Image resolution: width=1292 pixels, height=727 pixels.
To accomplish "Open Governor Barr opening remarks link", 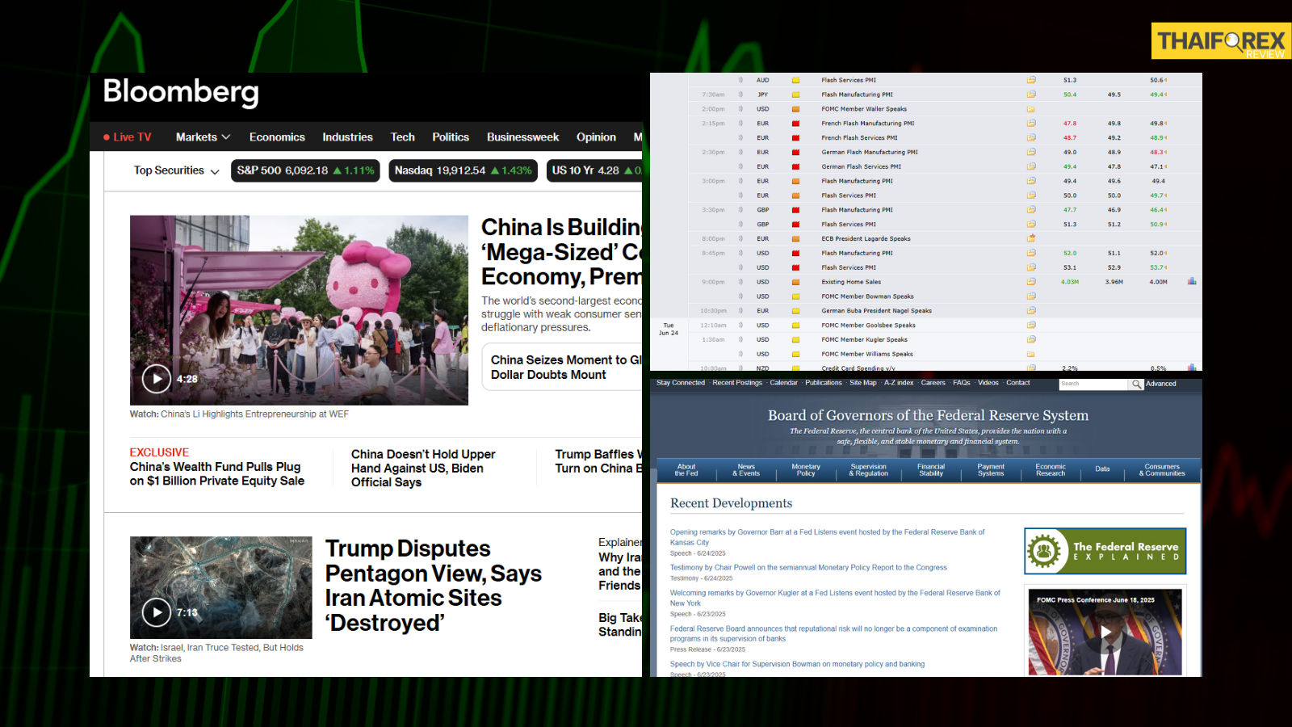I will [x=828, y=537].
